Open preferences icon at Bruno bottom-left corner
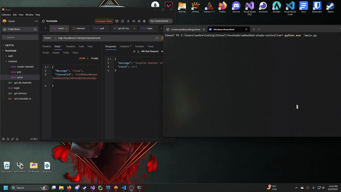 pos(3,139)
